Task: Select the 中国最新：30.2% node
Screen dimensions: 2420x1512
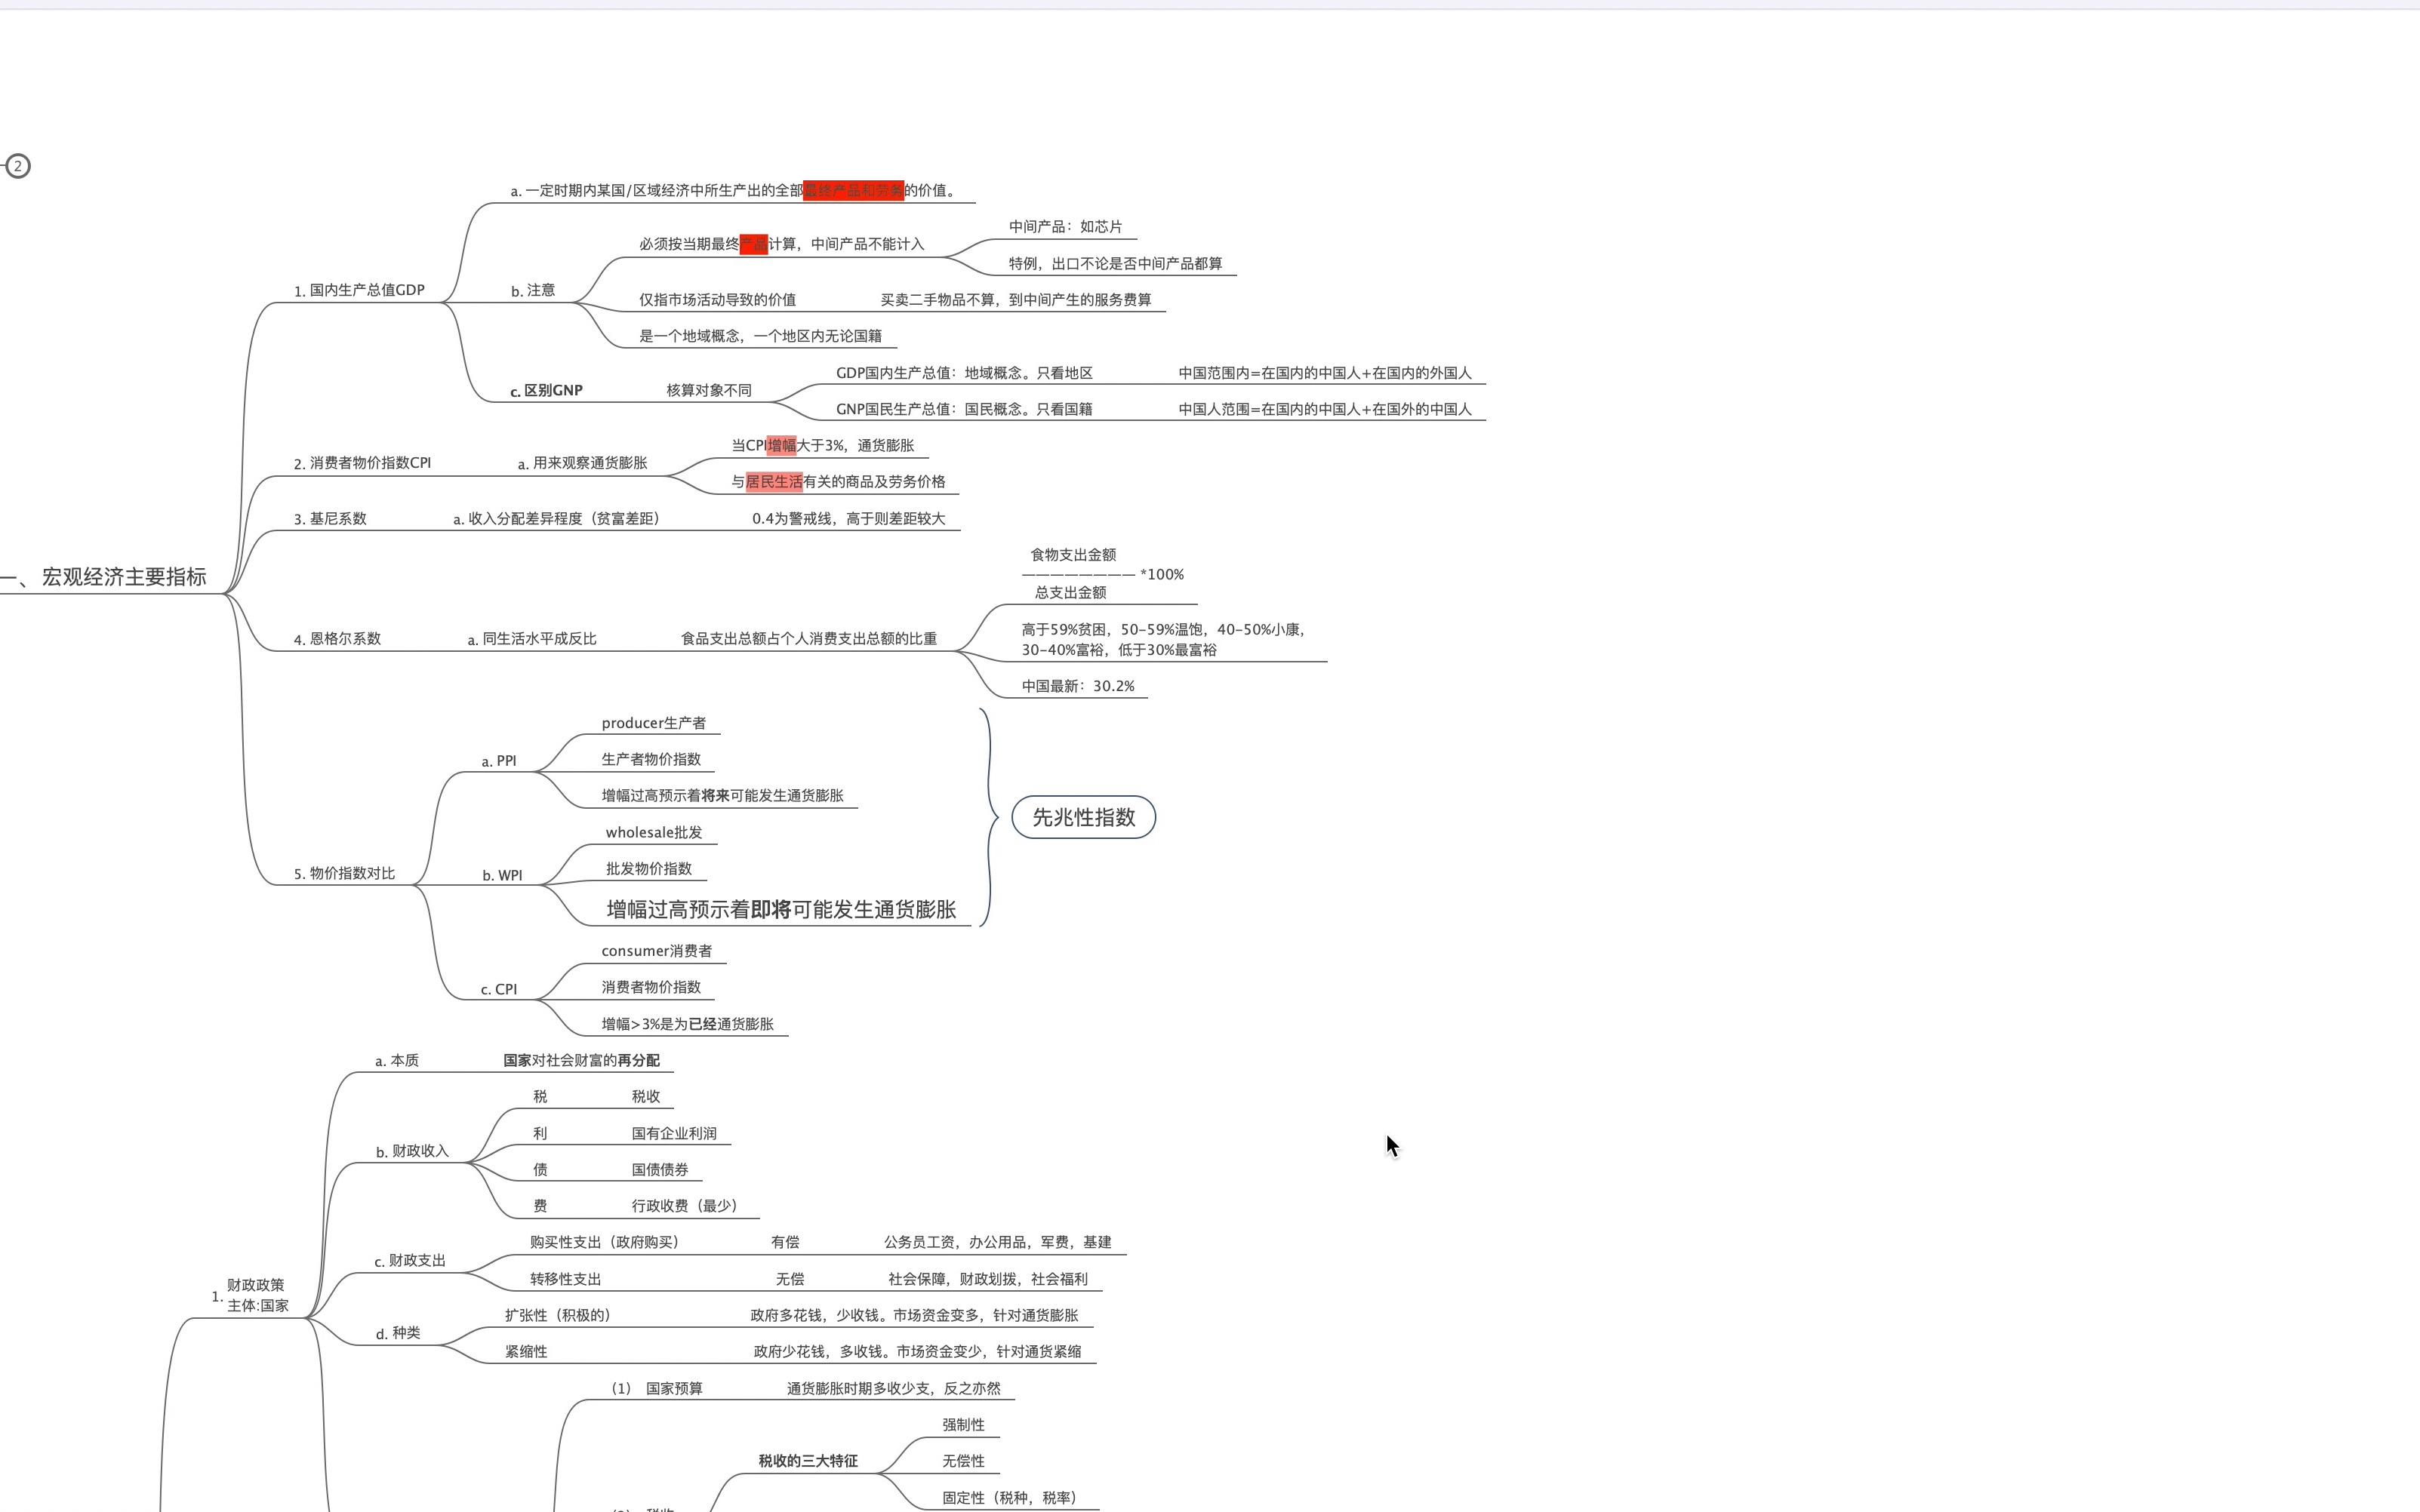Action: tap(1077, 686)
